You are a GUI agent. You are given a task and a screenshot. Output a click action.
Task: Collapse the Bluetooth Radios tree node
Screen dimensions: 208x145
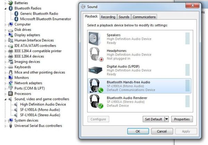(x=6, y=8)
